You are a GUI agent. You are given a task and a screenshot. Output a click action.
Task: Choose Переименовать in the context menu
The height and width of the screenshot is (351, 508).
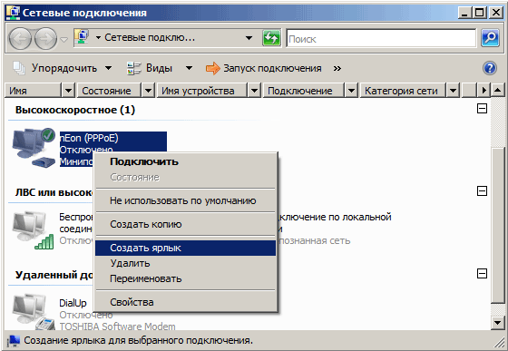click(x=185, y=278)
